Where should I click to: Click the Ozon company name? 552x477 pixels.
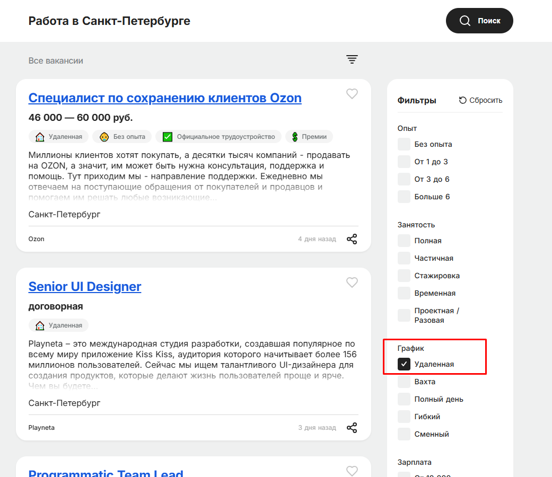[36, 239]
